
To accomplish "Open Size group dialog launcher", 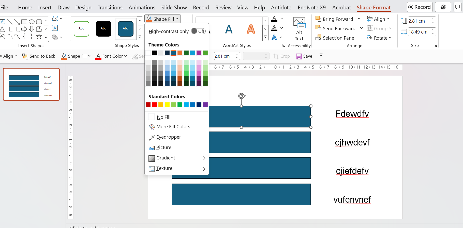I will pyautogui.click(x=435, y=46).
